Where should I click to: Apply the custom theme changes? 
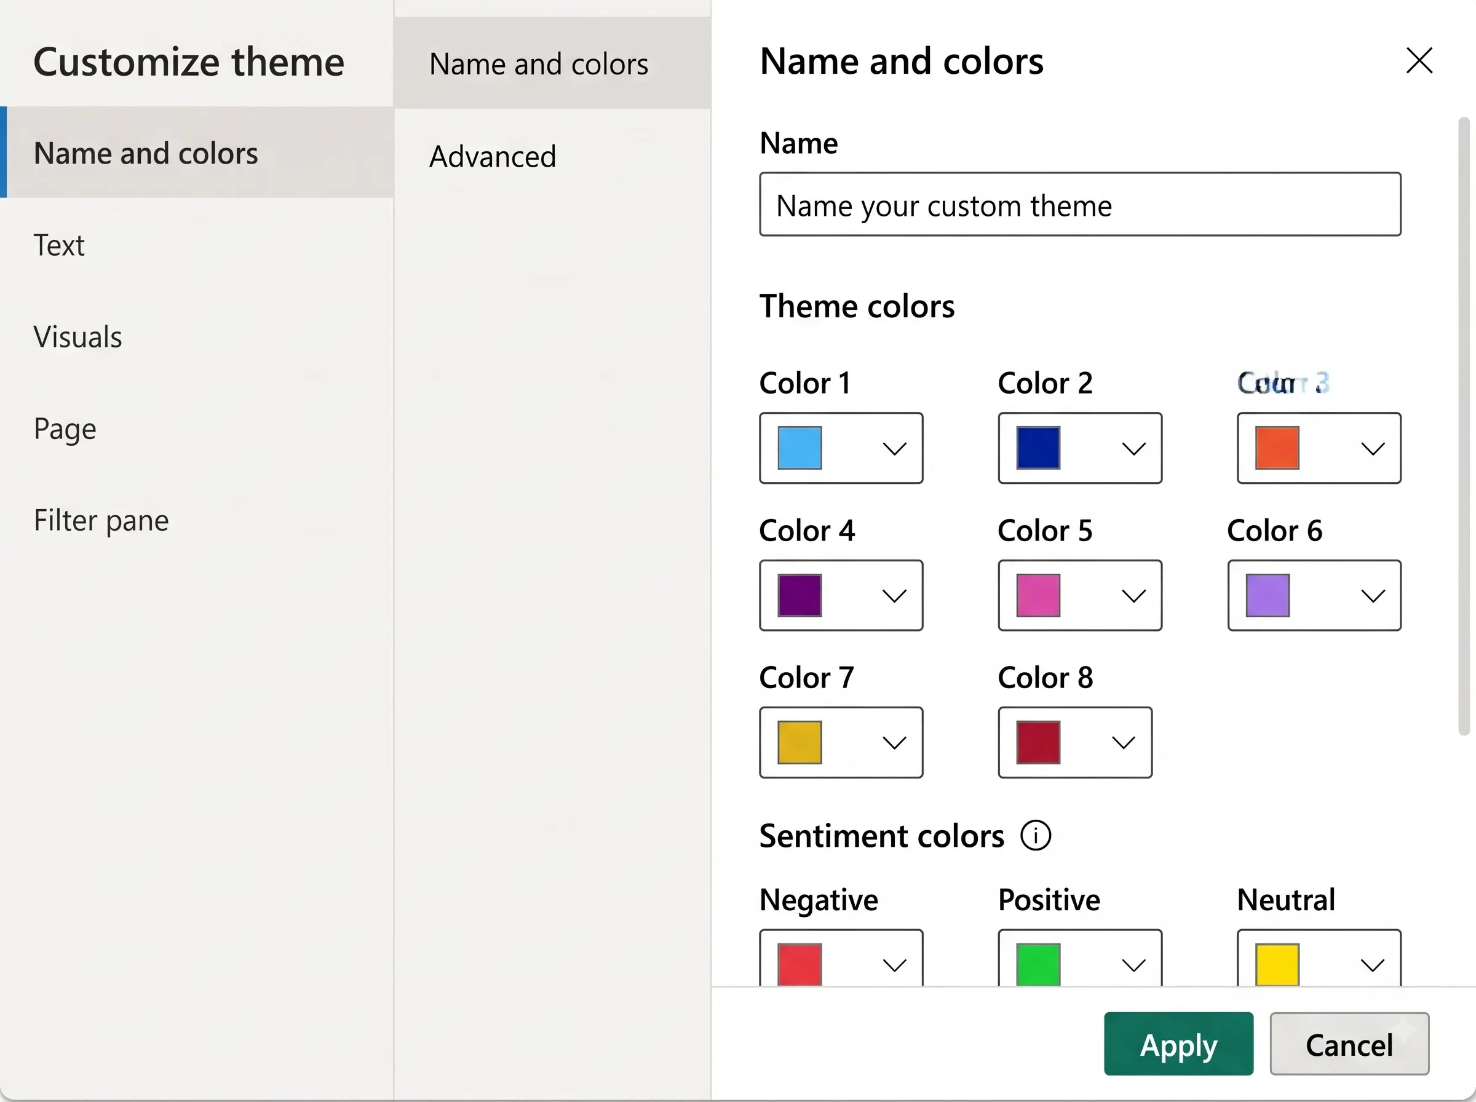(x=1178, y=1044)
